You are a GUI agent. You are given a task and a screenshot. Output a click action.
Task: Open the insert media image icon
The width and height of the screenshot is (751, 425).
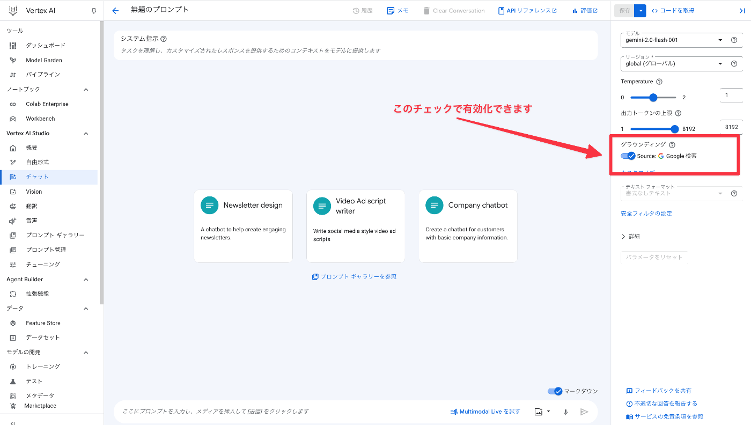pos(539,412)
